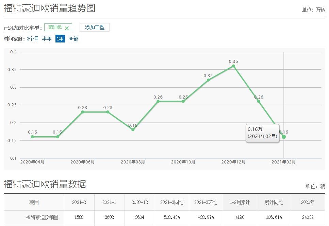
Task: Select the 半年 time range
Action: click(x=47, y=39)
